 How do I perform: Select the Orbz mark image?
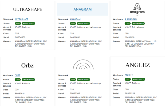(27, 65)
